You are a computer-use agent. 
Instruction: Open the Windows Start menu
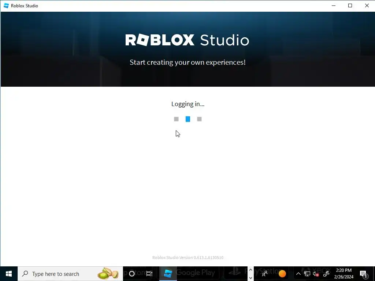[9, 274]
